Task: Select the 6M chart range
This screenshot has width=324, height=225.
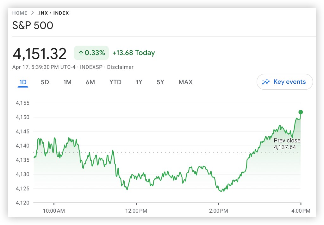Action: point(90,82)
